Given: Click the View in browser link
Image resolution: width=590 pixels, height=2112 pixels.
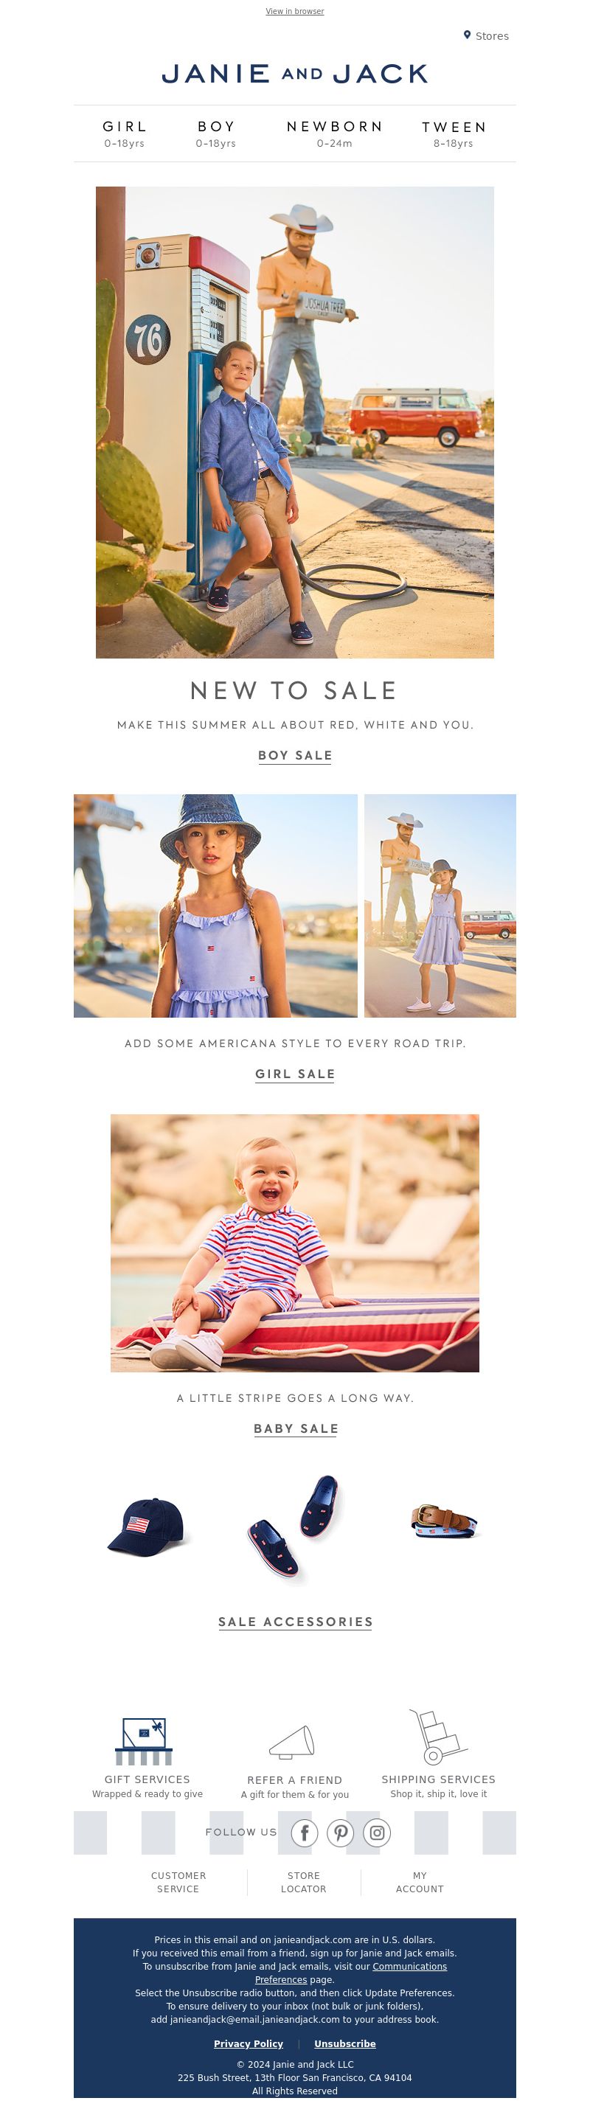Looking at the screenshot, I should [x=295, y=12].
